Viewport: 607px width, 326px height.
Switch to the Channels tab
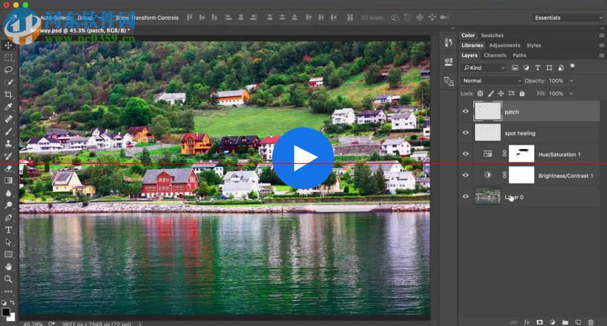click(x=495, y=55)
